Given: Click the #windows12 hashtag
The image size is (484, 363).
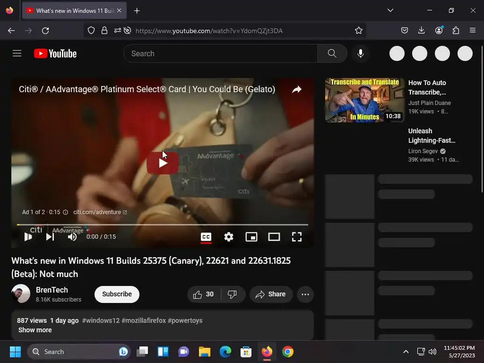Looking at the screenshot, I should click(x=101, y=320).
